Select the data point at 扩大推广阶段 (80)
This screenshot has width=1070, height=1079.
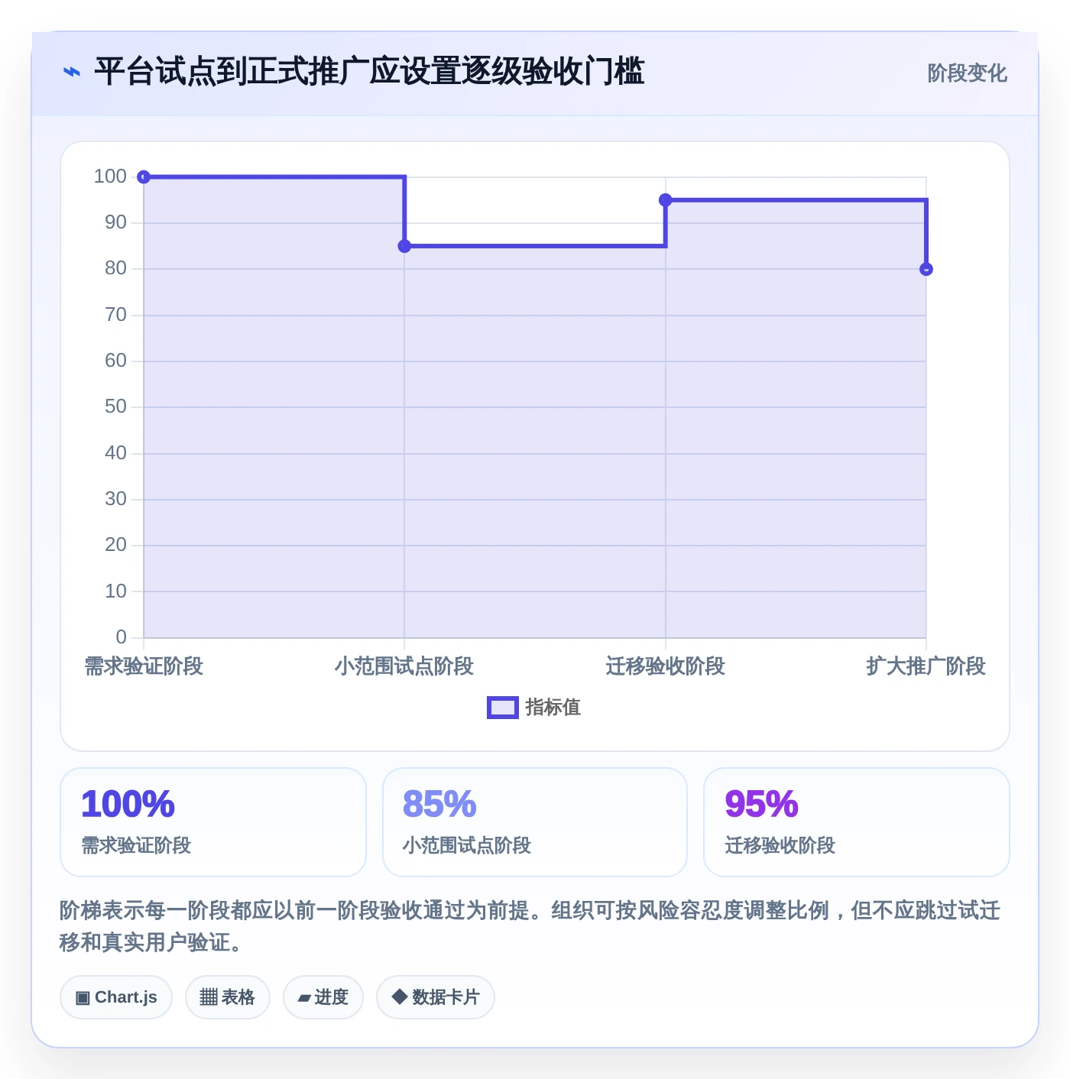(x=926, y=269)
